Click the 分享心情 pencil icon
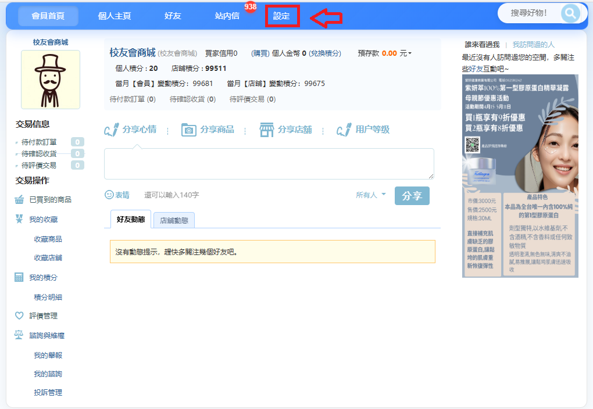593x409 pixels. click(x=111, y=130)
